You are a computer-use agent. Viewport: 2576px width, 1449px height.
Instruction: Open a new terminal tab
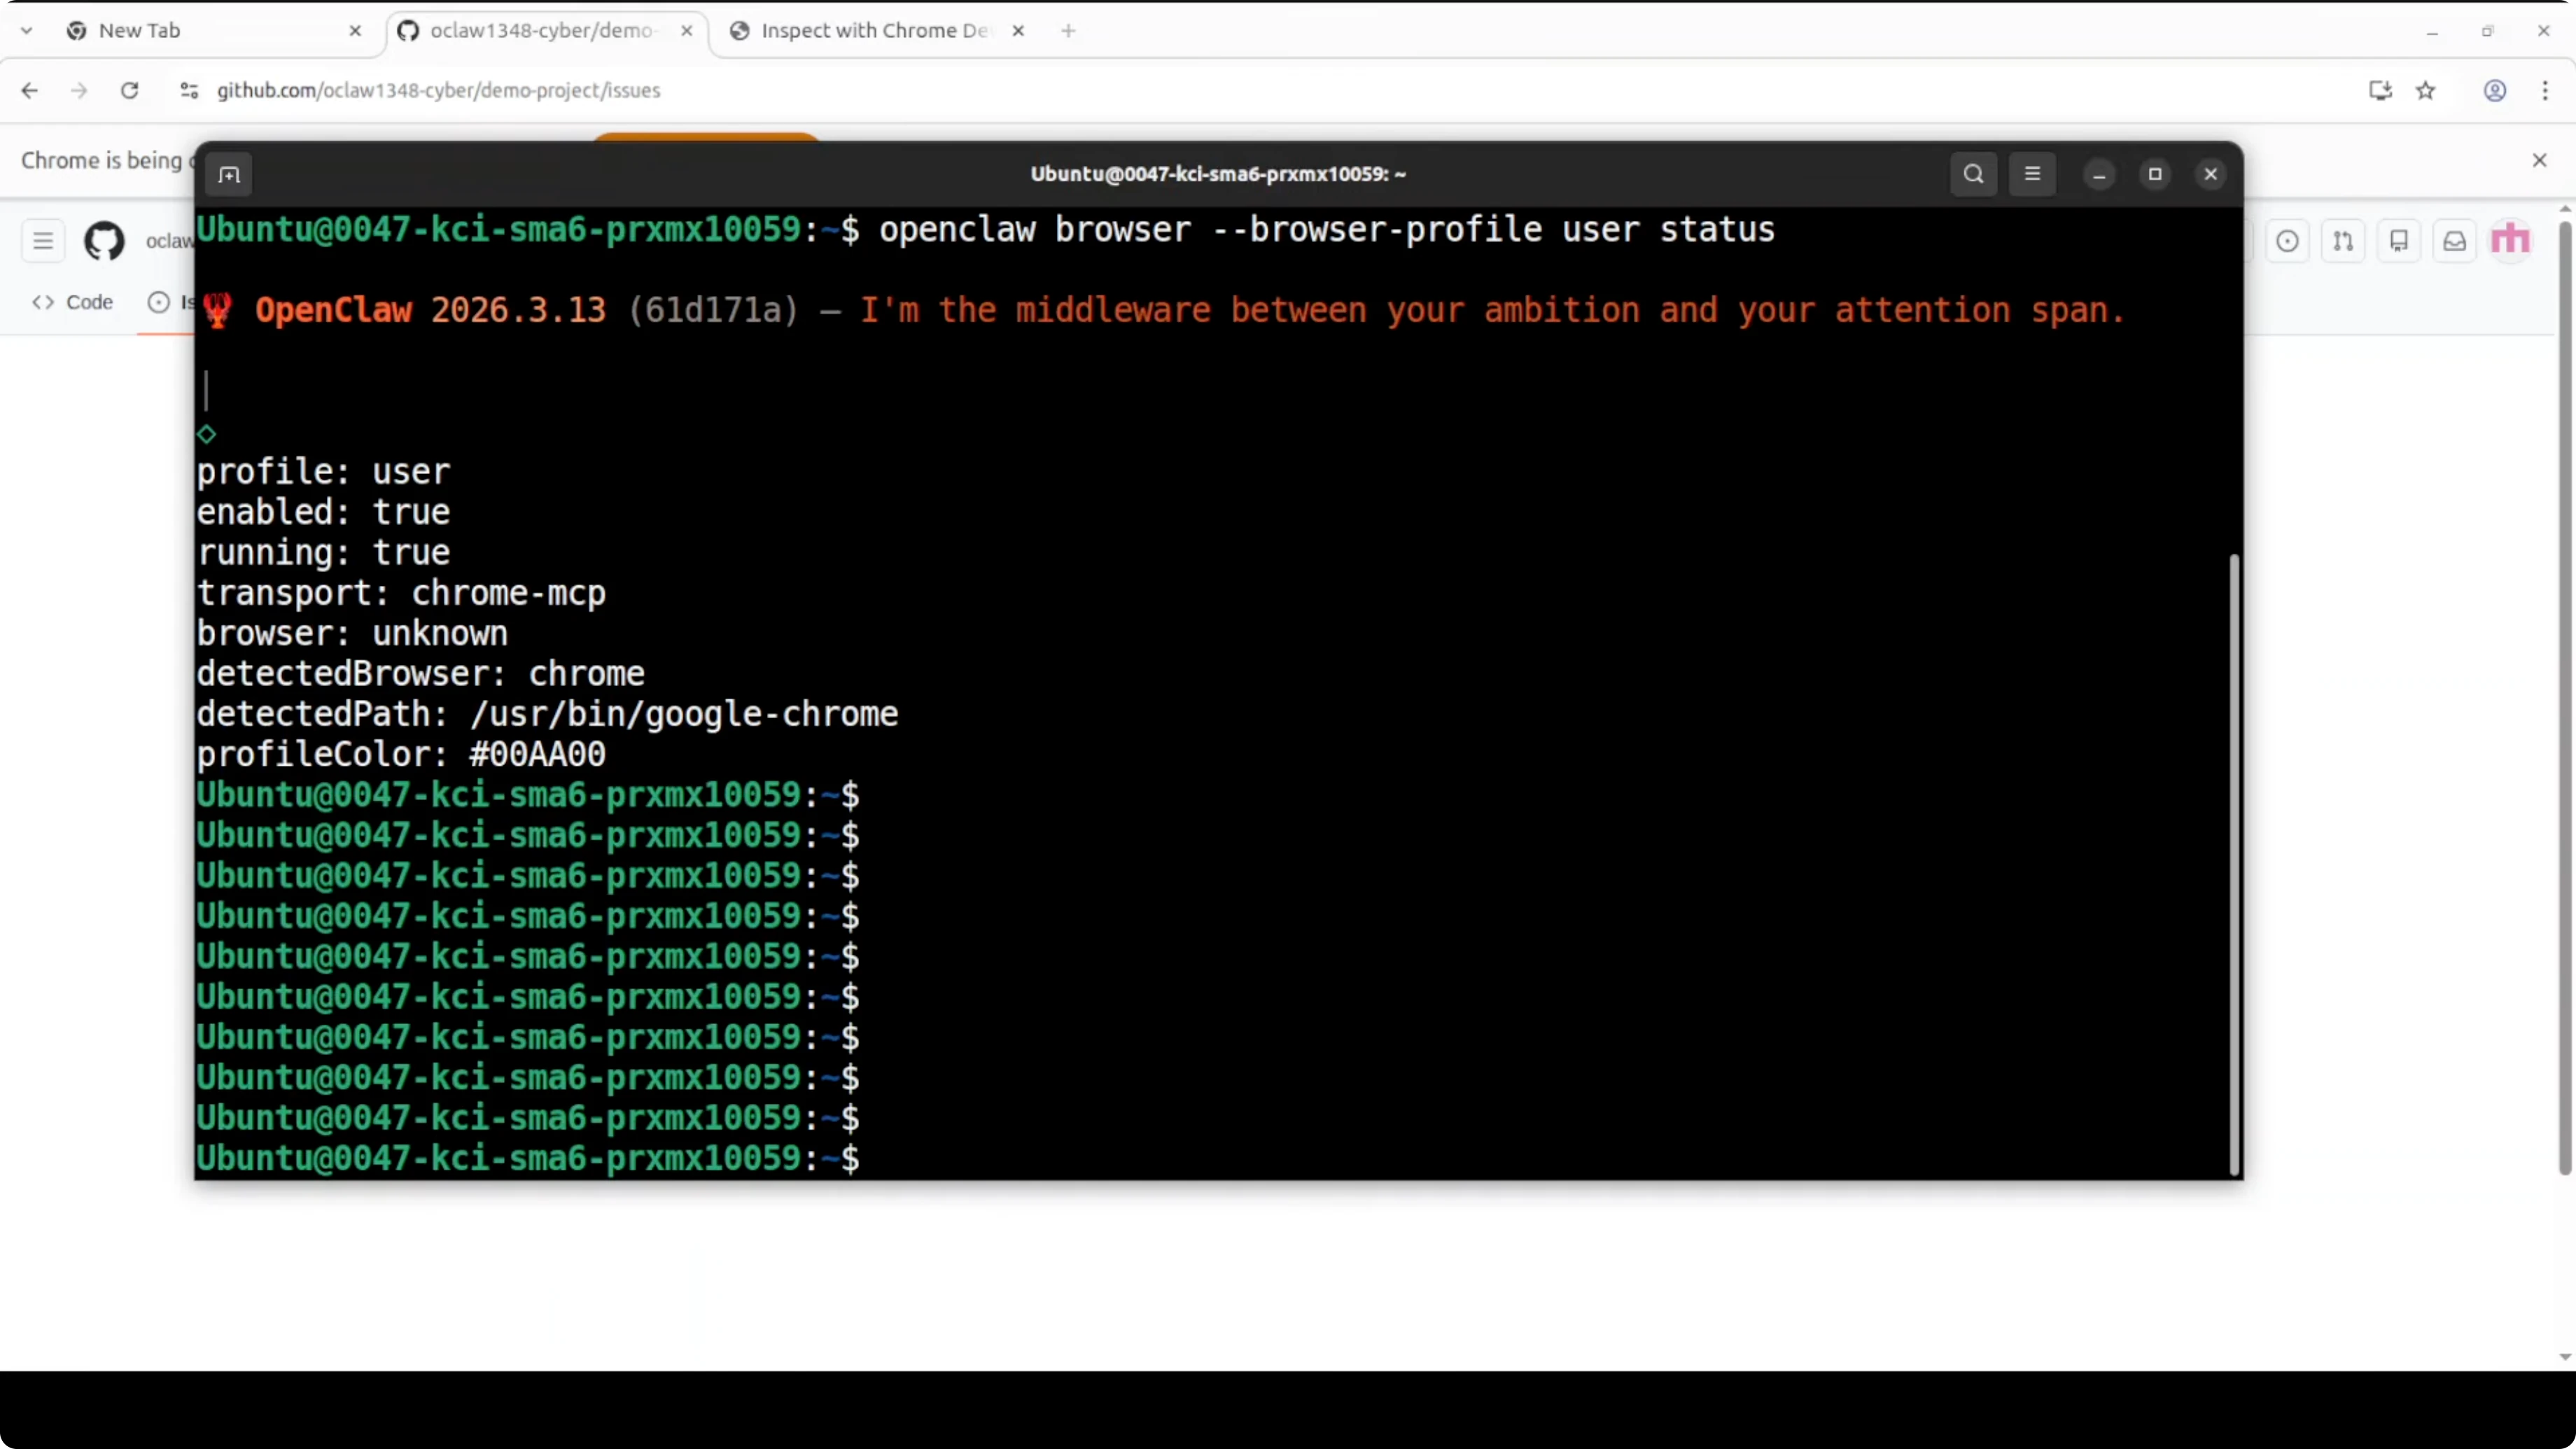coord(229,174)
